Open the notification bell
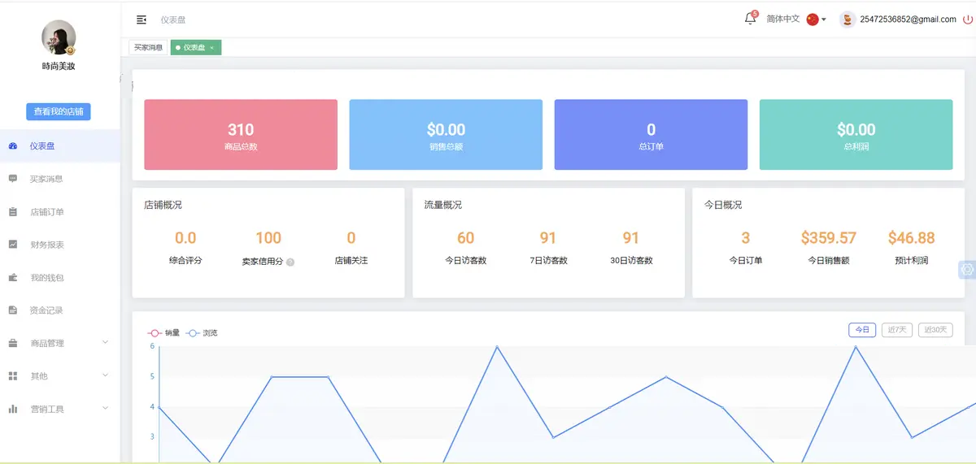 (750, 19)
